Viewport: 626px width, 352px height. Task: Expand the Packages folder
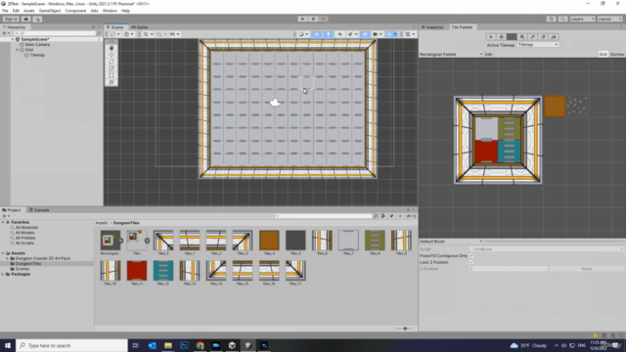3,274
